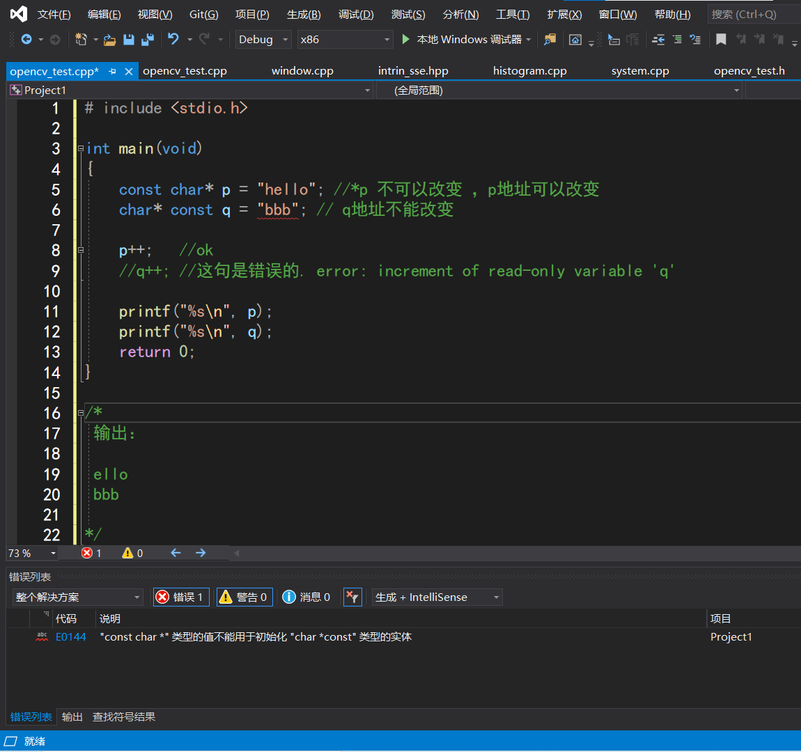The width and height of the screenshot is (801, 752).
Task: Start debugging with the green play icon
Action: [406, 40]
